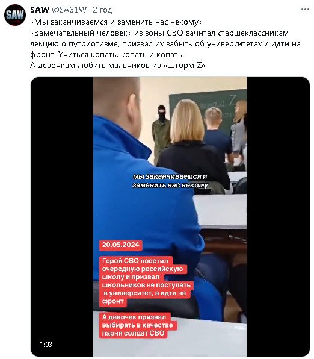Viewport: 314px width, 359px height.
Task: Click the blue jacket in the video frame
Action: (146, 206)
